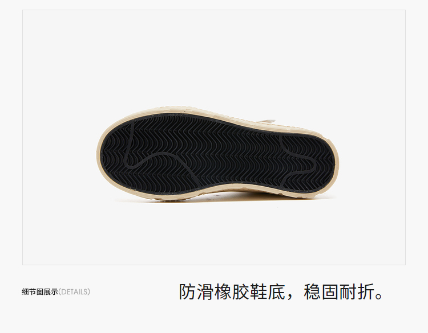Click the '橡胶' characters in the caption
Image resolution: width=428 pixels, height=333 pixels.
[232, 291]
